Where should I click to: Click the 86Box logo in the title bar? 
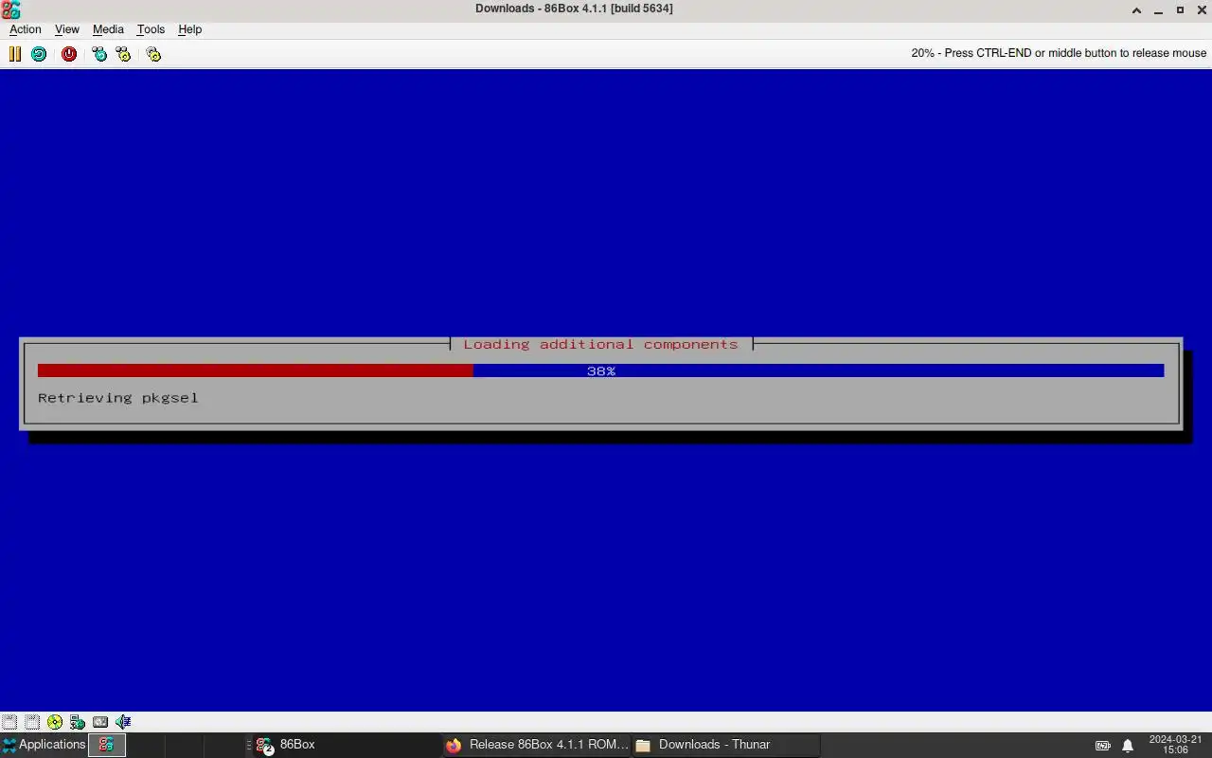click(x=10, y=9)
